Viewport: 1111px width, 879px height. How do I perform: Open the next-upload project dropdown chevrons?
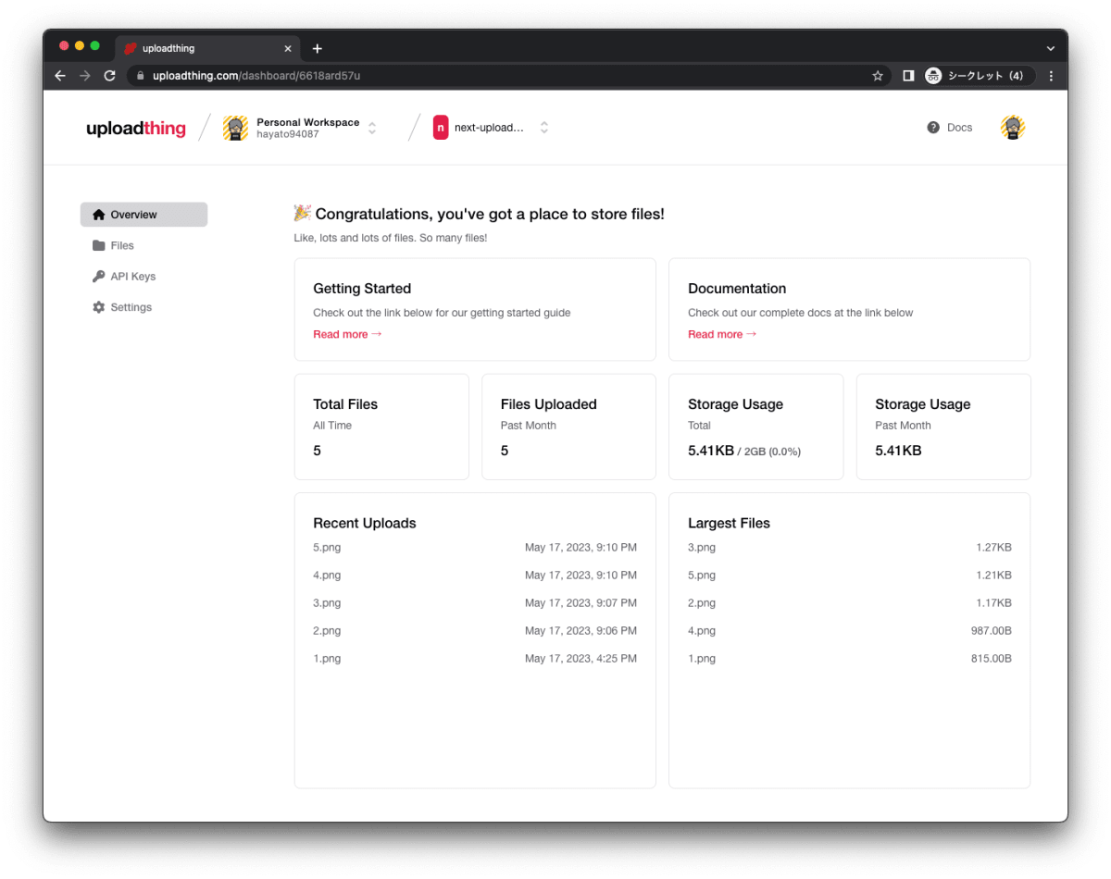(x=544, y=127)
